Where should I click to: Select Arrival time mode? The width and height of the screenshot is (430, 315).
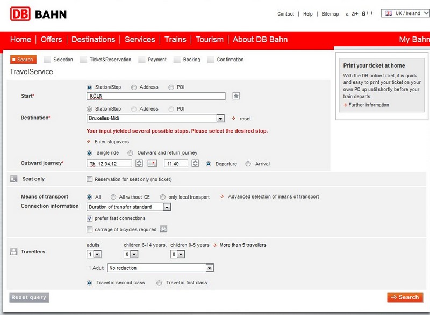pyautogui.click(x=248, y=164)
